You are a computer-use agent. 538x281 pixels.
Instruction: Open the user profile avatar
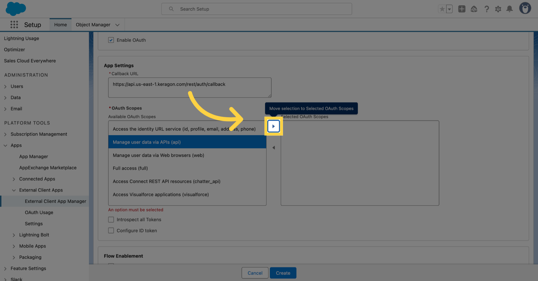coord(525,8)
